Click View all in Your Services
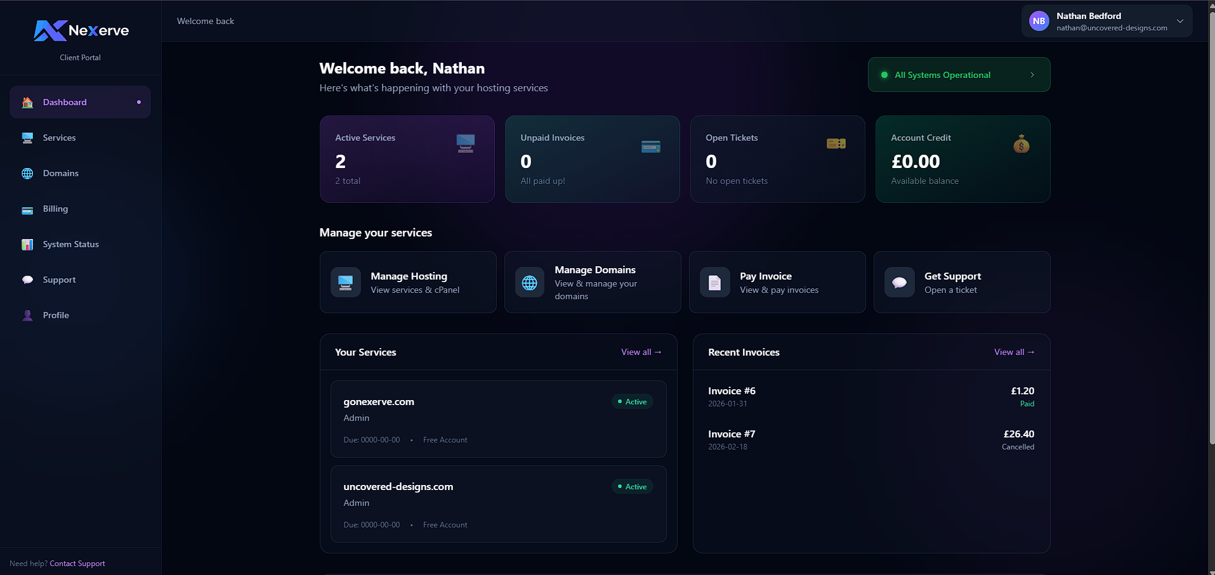Viewport: 1215px width, 575px height. 641,352
